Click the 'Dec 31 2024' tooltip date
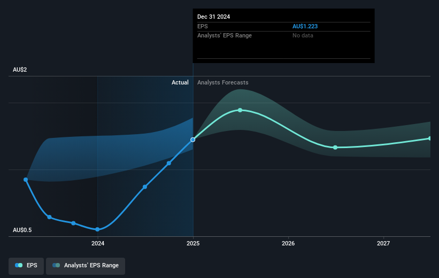The image size is (439, 278). click(214, 17)
